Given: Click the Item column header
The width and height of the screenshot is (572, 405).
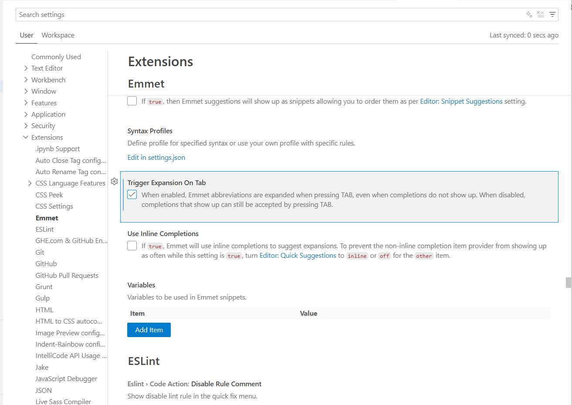Looking at the screenshot, I should (x=137, y=313).
